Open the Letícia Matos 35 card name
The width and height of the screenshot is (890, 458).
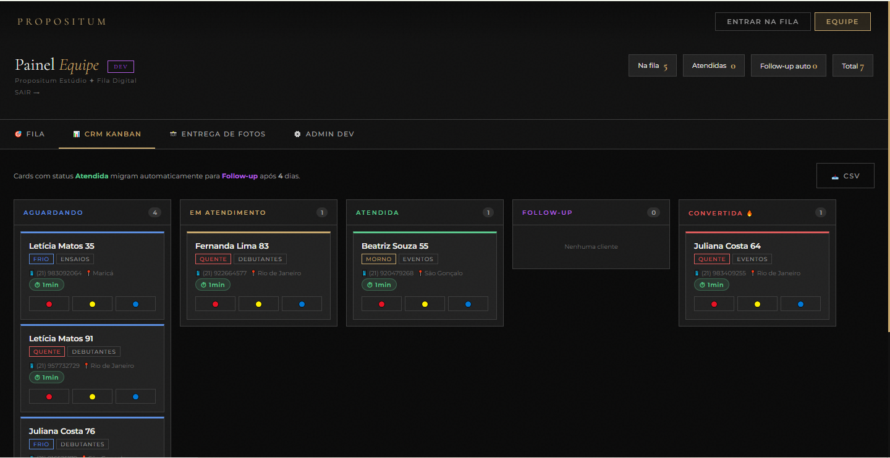pos(62,246)
